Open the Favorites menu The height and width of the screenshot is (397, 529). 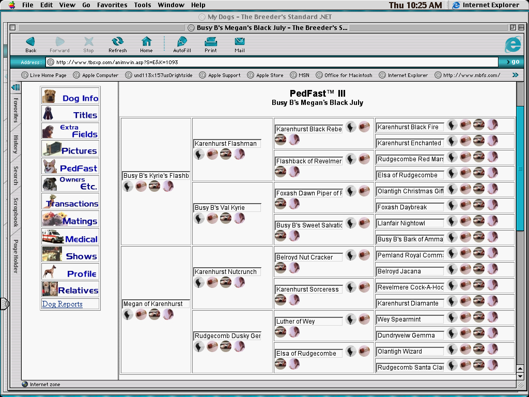pos(112,5)
